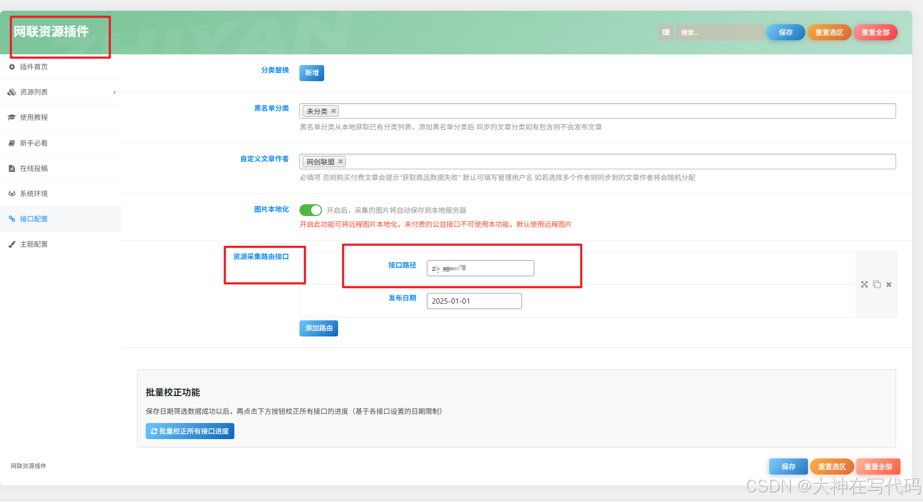Open the 使用教程 menu item
This screenshot has width=923, height=502.
point(60,117)
